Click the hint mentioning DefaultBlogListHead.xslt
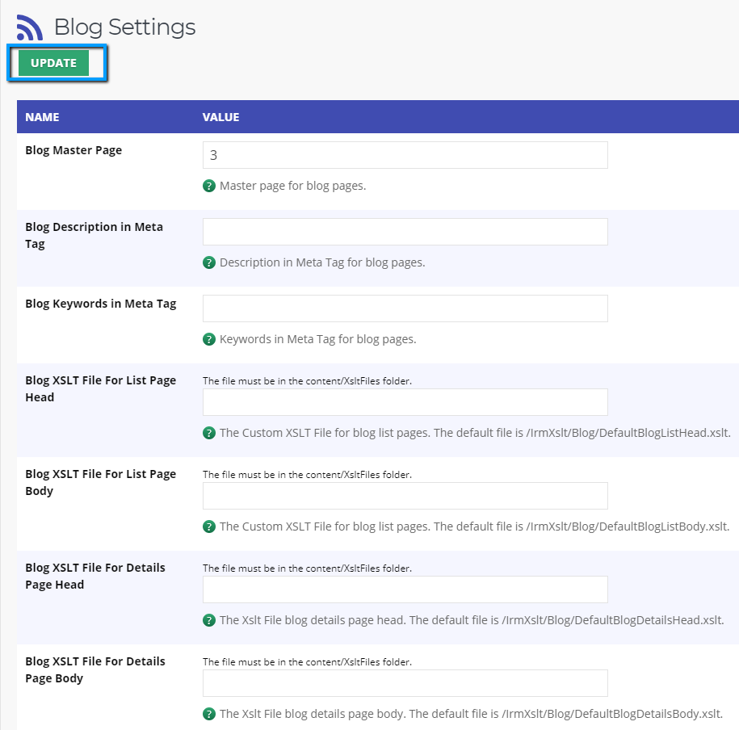This screenshot has width=739, height=730. (475, 433)
